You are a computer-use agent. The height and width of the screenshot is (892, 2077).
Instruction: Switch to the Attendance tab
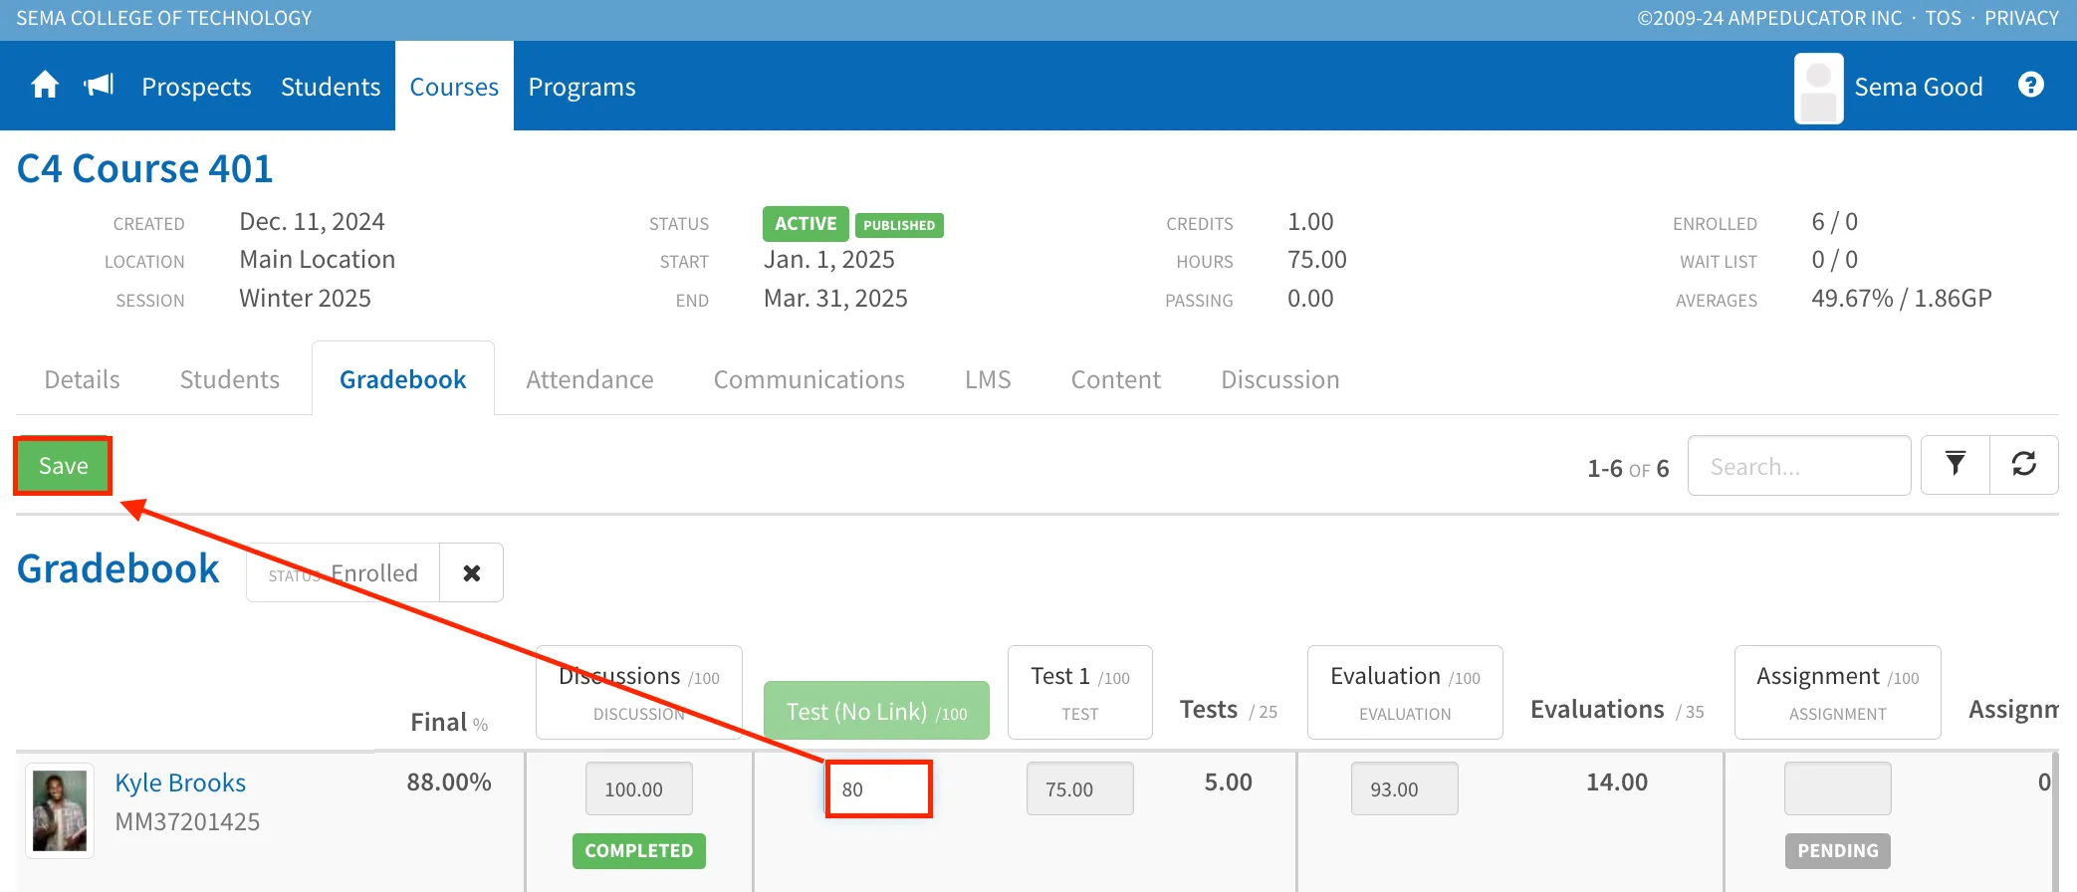click(589, 379)
